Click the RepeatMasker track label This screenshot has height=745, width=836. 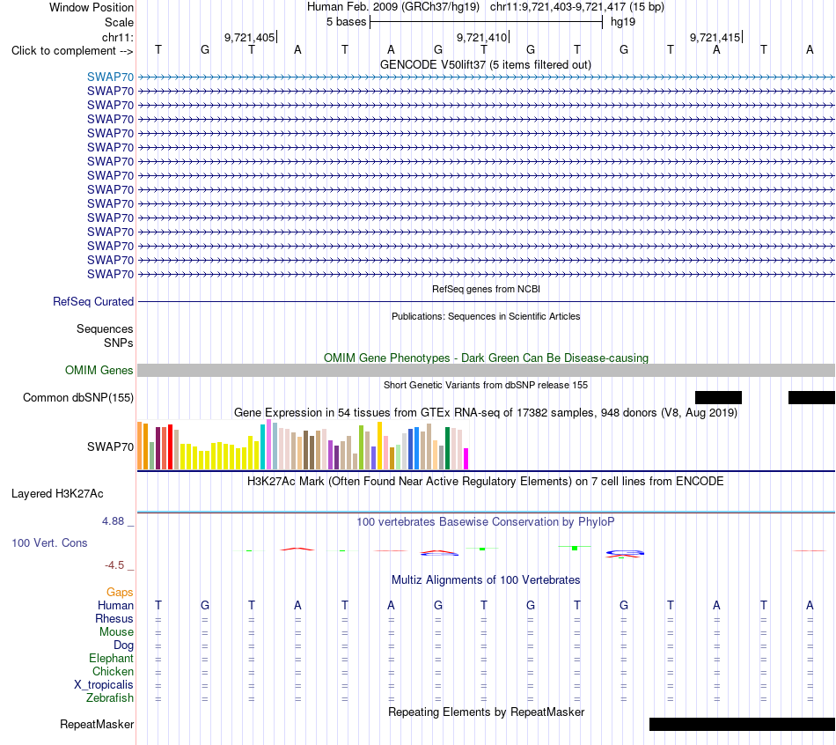97,724
